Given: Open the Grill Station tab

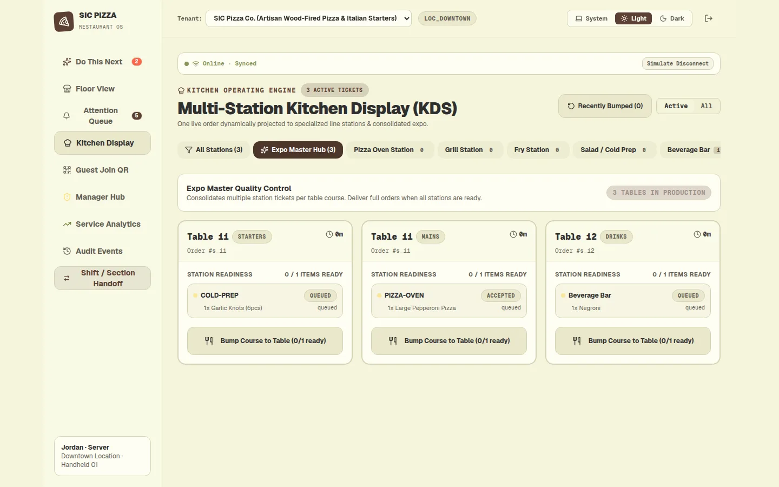Looking at the screenshot, I should point(470,150).
